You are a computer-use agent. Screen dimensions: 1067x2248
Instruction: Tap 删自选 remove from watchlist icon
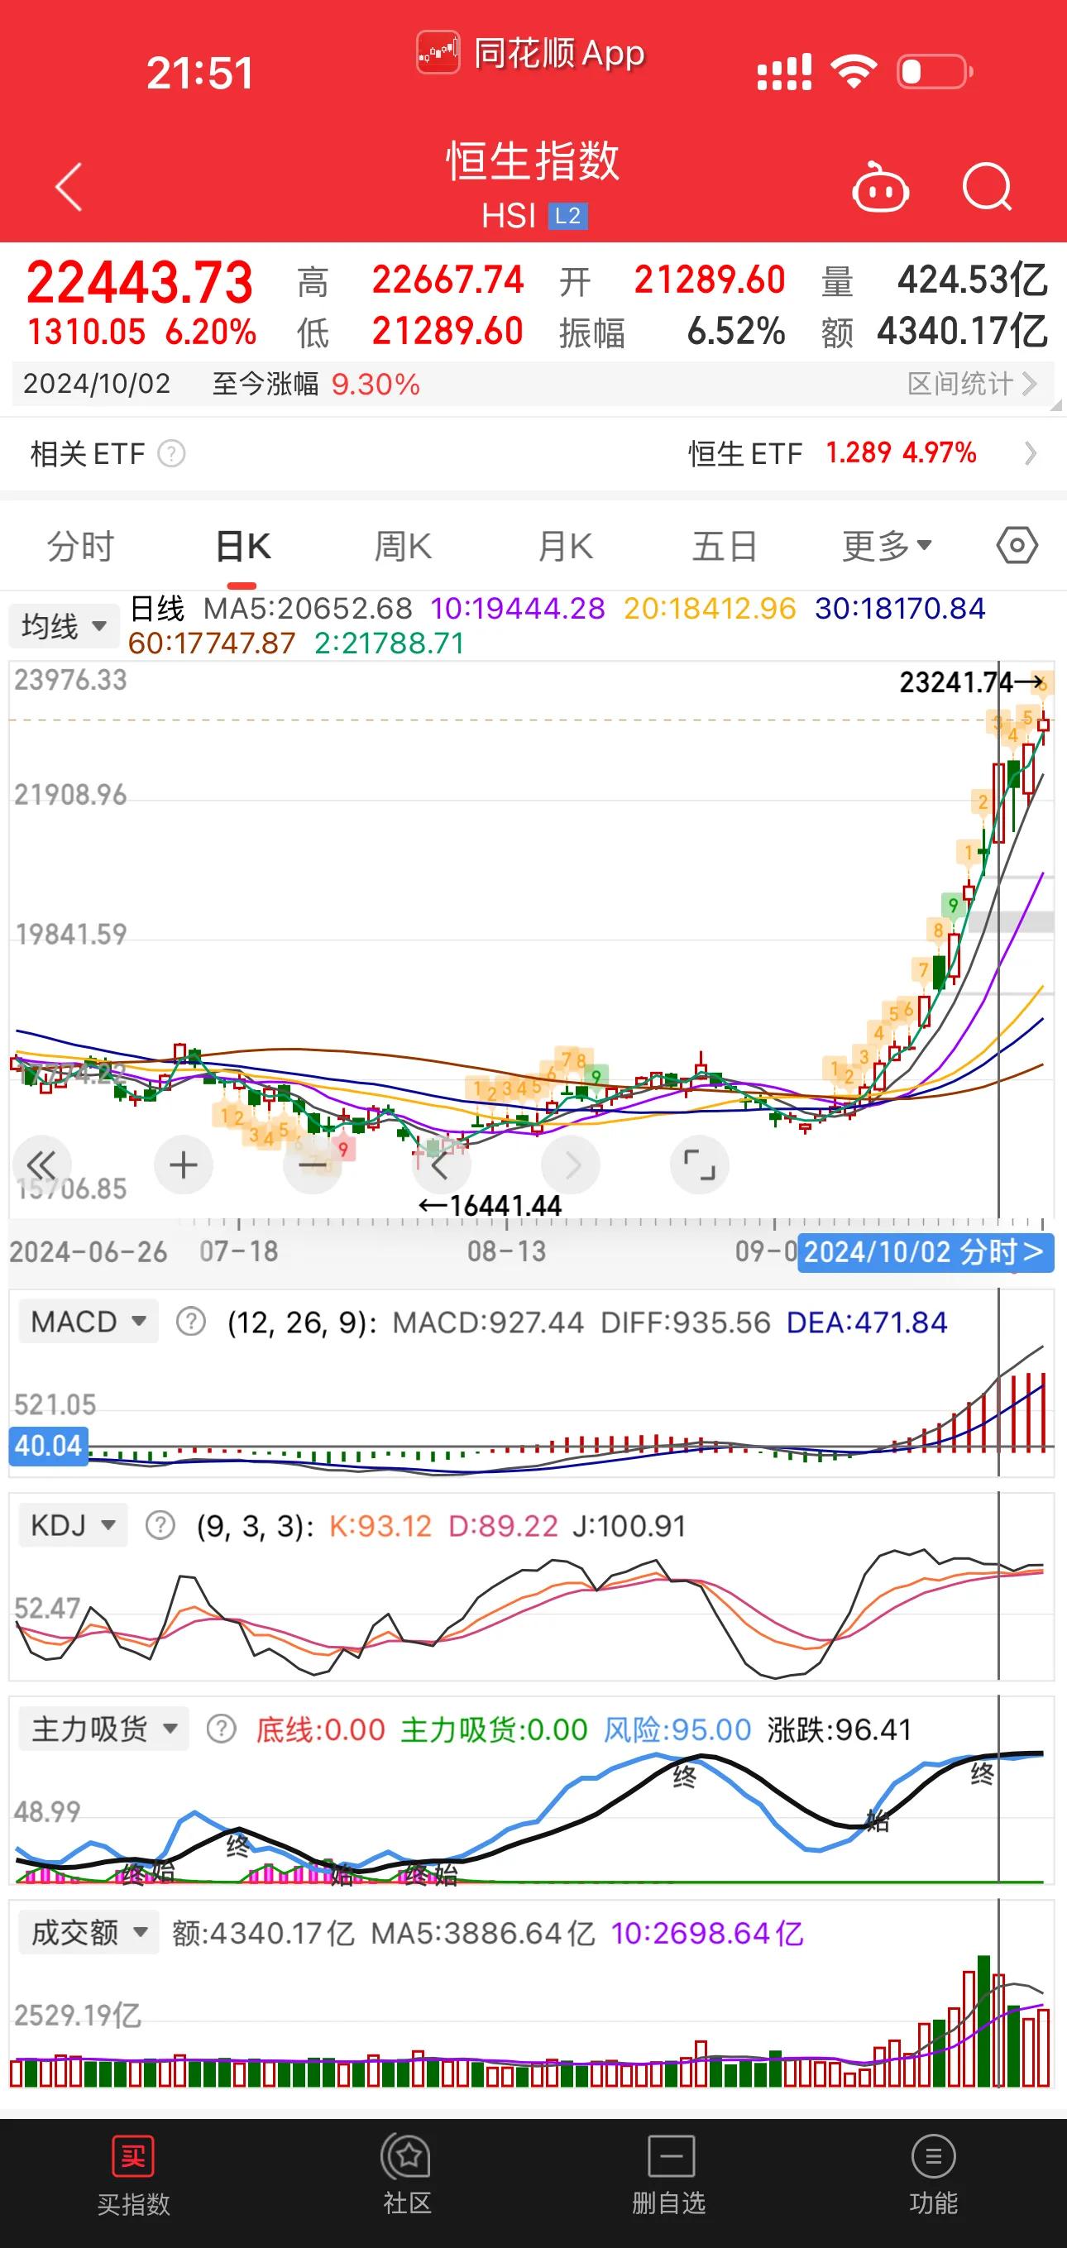(x=668, y=2175)
